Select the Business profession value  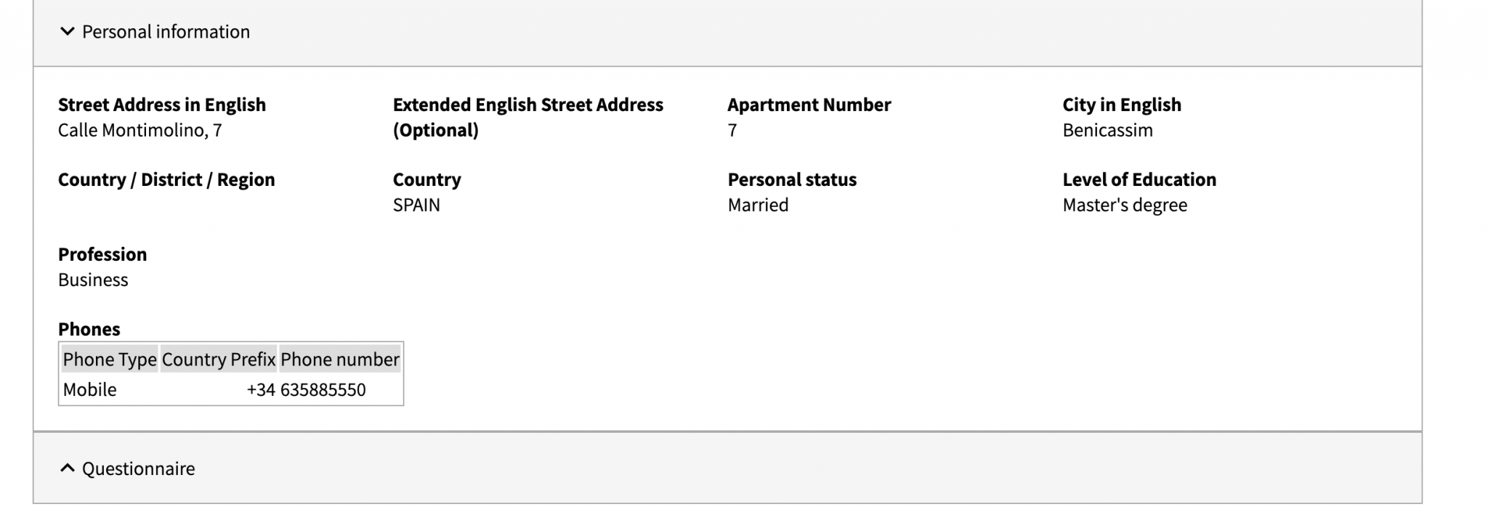[93, 280]
